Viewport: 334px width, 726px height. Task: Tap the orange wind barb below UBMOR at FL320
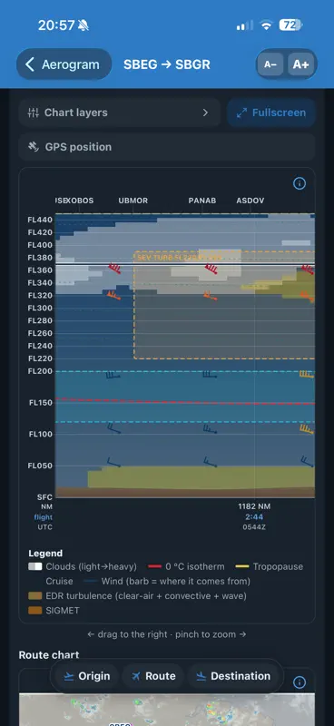click(x=113, y=295)
